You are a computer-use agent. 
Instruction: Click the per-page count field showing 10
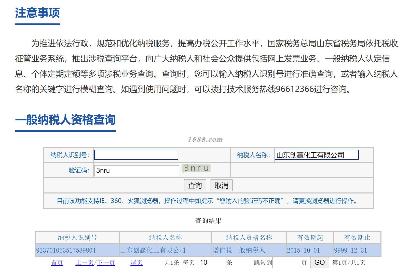coord(212,262)
